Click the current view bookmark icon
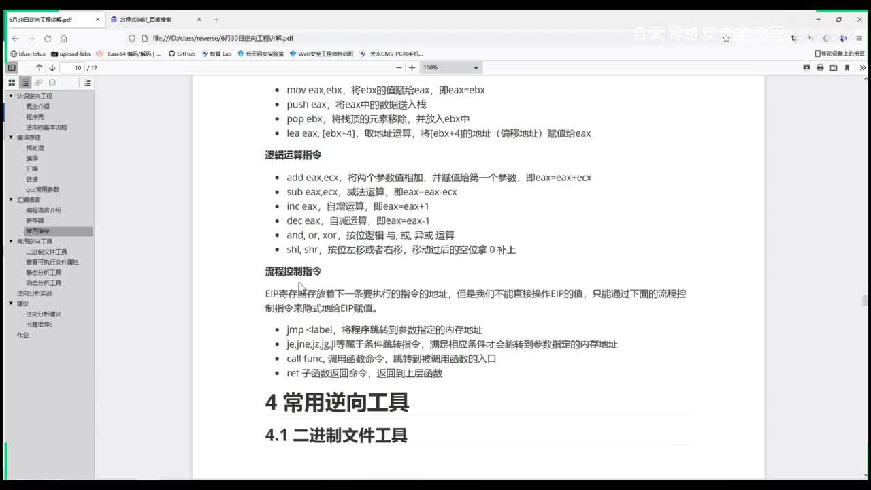The width and height of the screenshot is (871, 490). point(847,68)
